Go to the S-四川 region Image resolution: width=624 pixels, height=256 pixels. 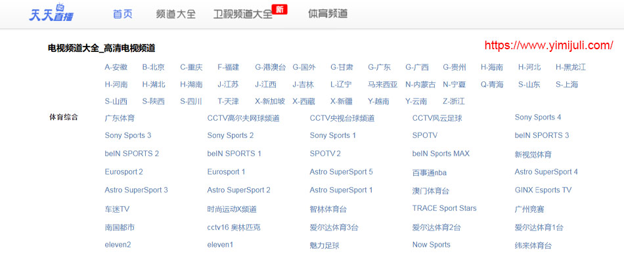(191, 101)
